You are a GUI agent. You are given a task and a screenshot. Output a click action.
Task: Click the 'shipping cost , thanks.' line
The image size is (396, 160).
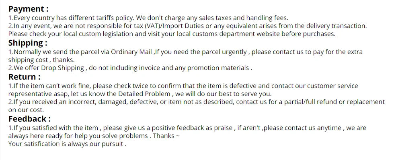coord(41,60)
